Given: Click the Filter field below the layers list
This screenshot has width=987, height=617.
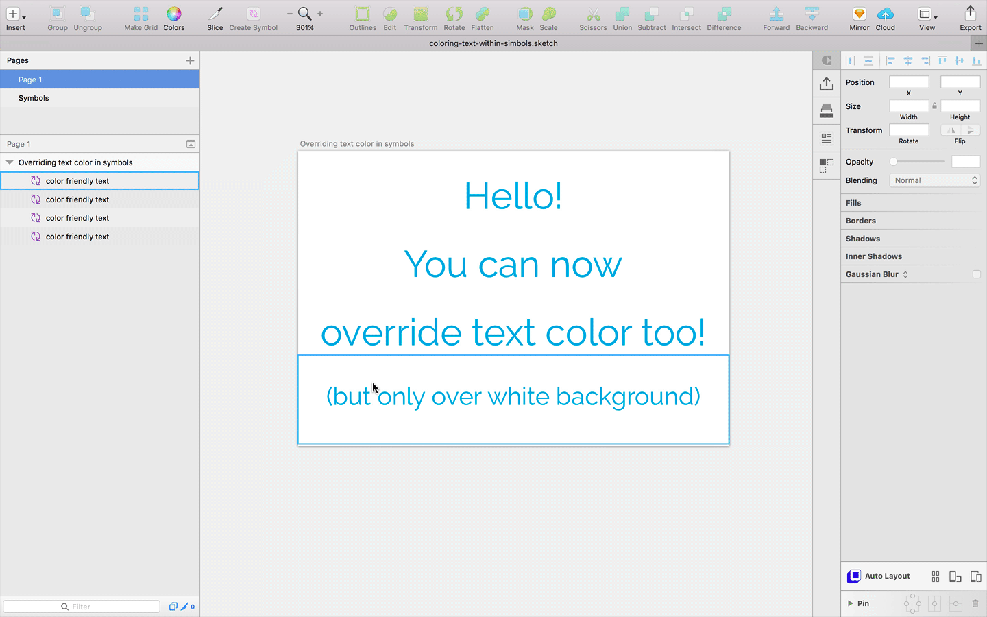Looking at the screenshot, I should [81, 606].
